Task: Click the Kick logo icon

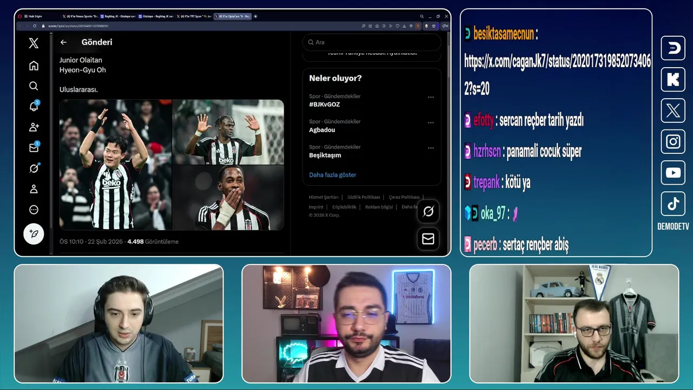Action: point(673,80)
